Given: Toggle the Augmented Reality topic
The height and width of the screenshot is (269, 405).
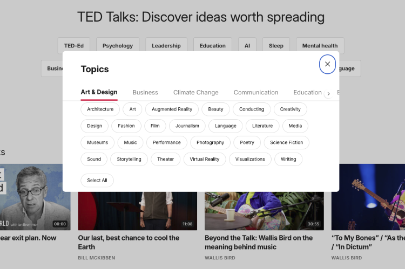Looking at the screenshot, I should click(172, 109).
